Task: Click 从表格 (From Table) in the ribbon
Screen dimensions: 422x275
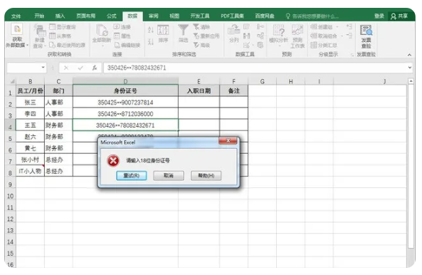Action: coord(60,36)
